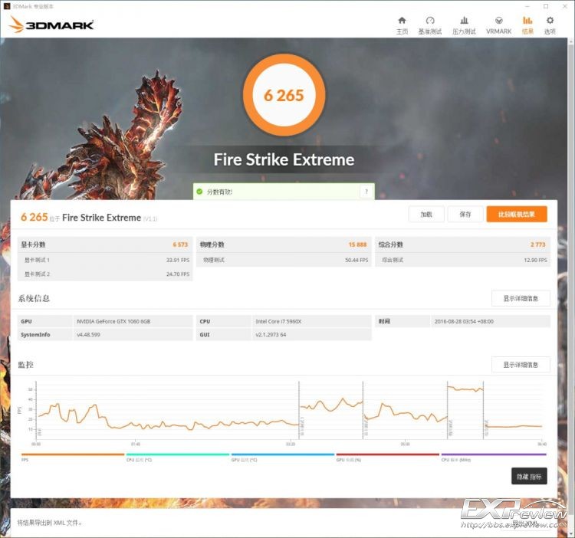575x538 pixels.
Task: Click the 监控 section heading
Action: click(25, 365)
